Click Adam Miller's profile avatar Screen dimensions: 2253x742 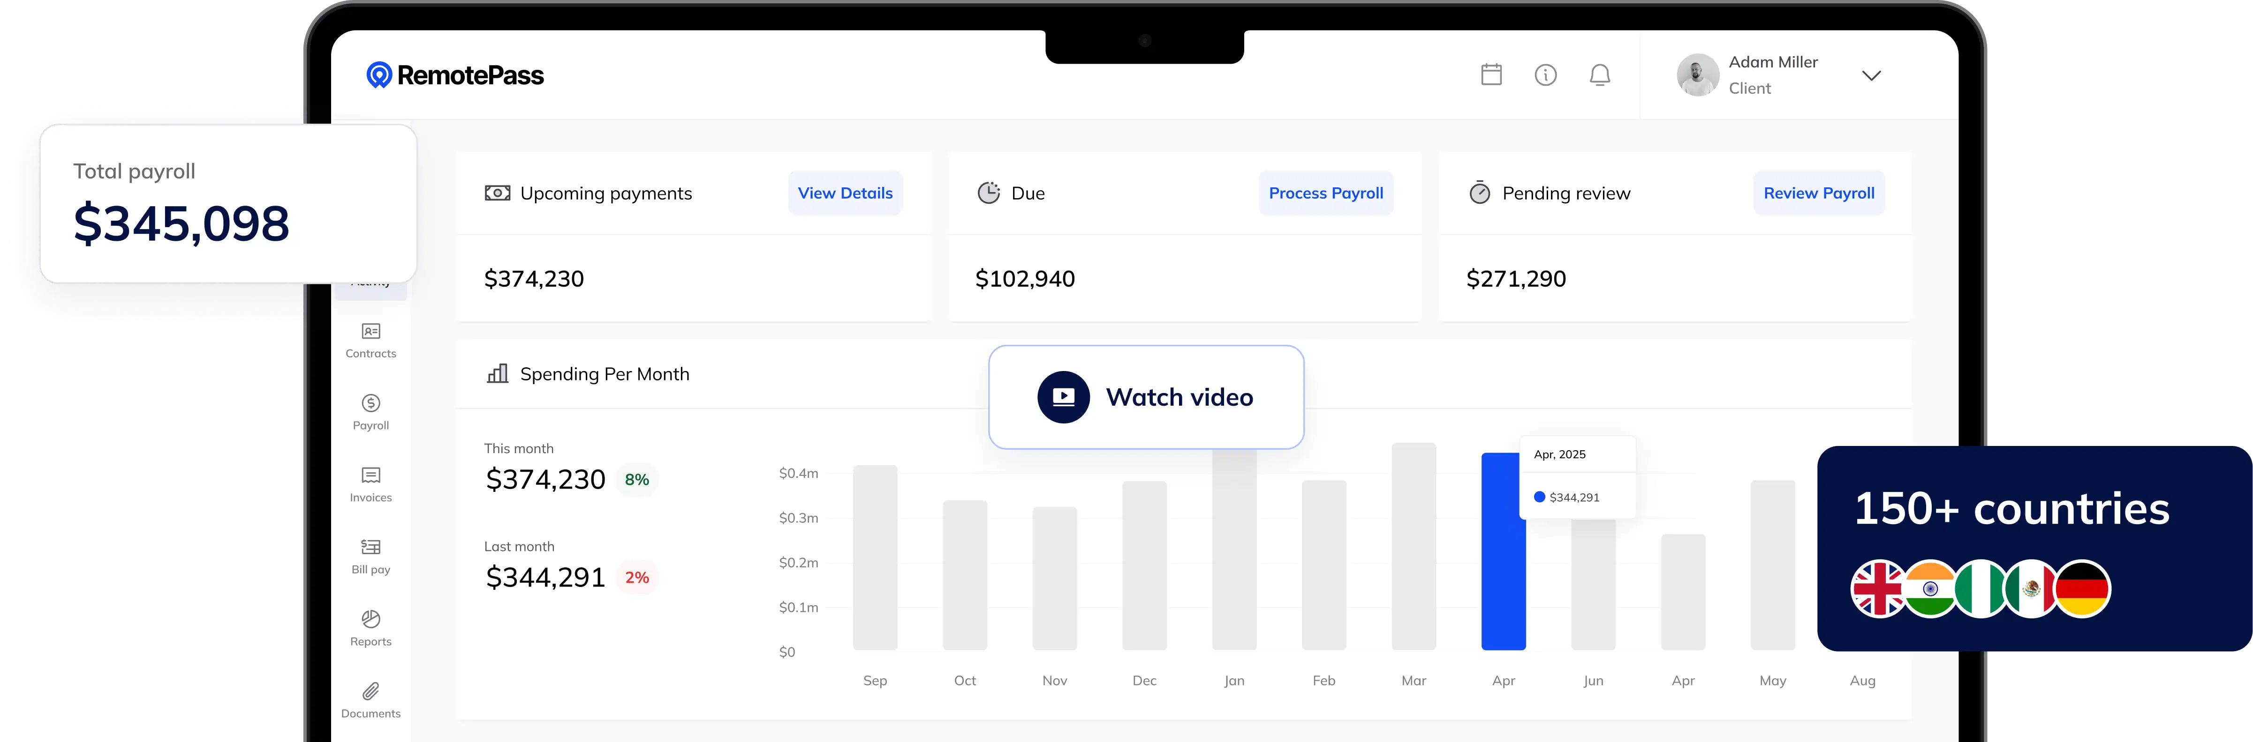coord(1698,75)
